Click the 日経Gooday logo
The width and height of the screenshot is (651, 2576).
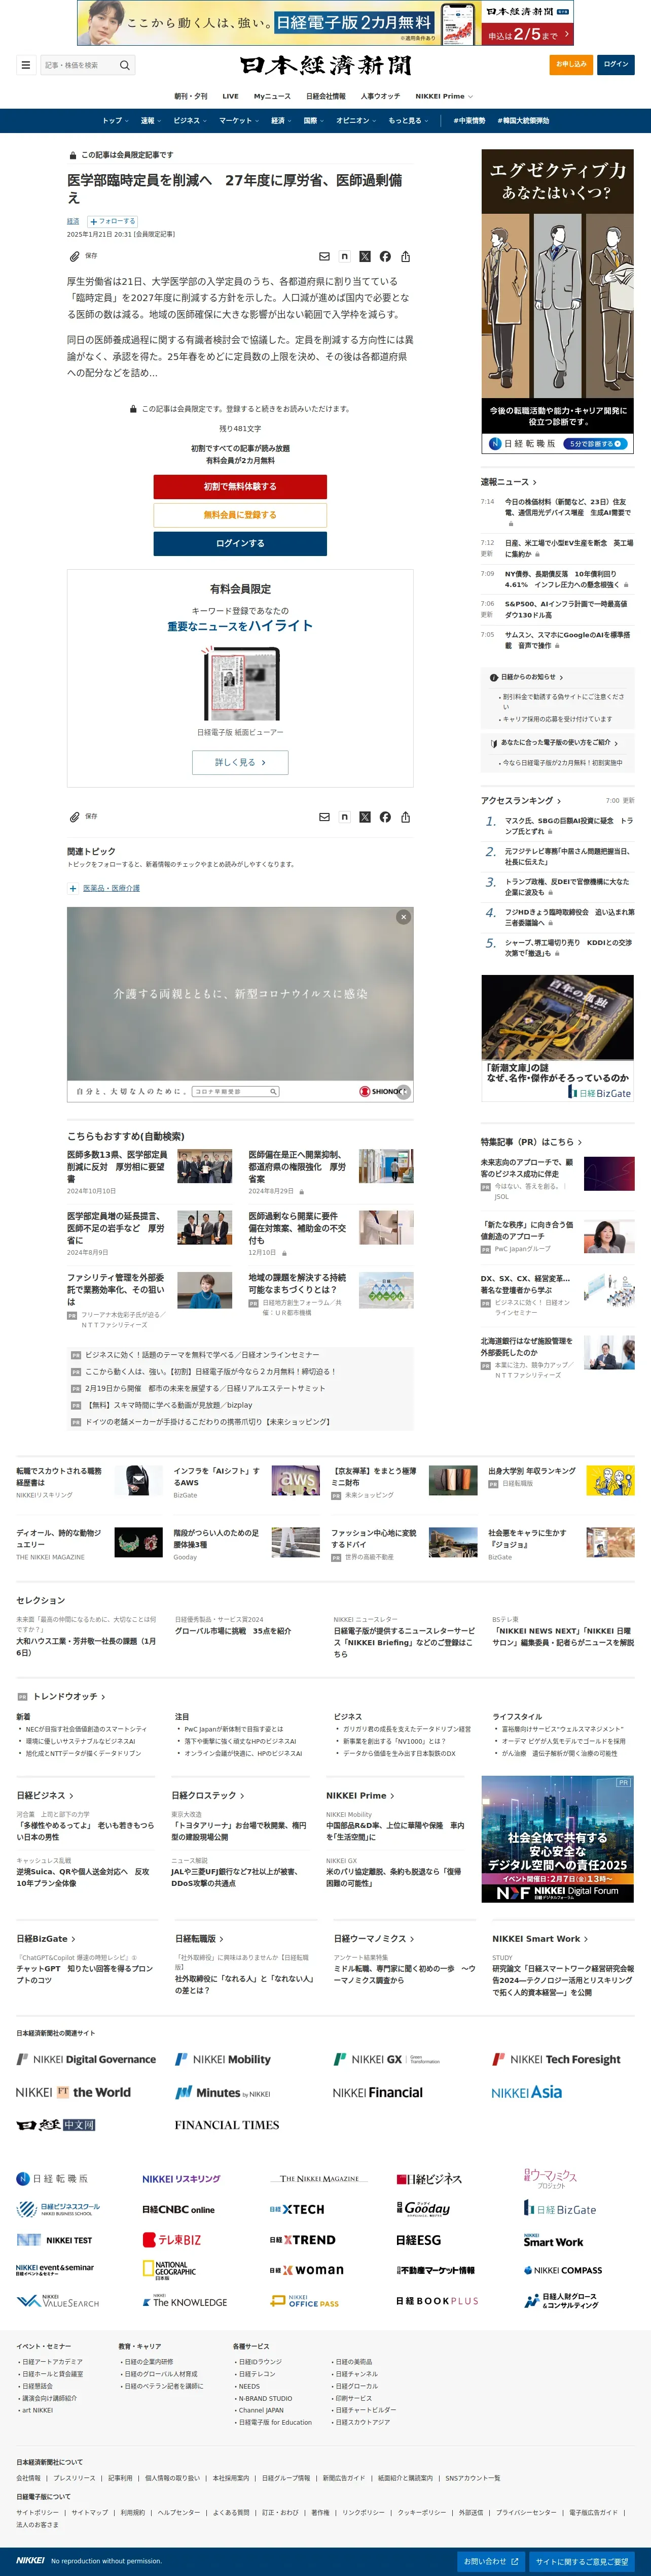[423, 2208]
